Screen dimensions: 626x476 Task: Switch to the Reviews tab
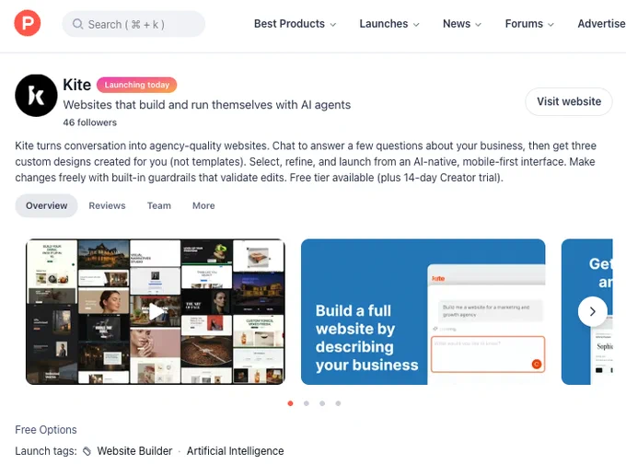(107, 205)
